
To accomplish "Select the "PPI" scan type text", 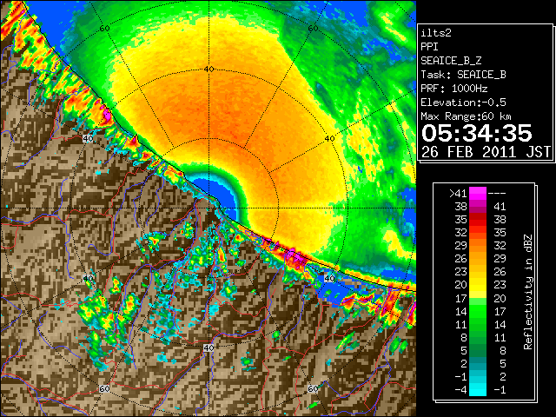I will (x=429, y=47).
